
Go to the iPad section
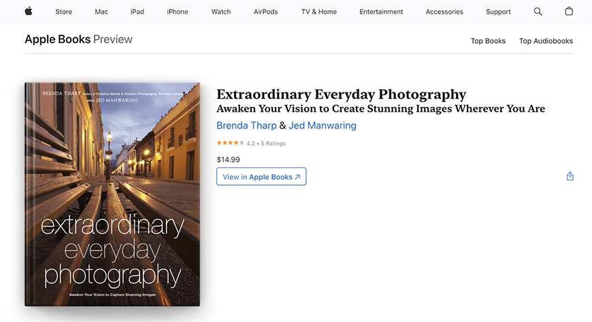tap(137, 12)
